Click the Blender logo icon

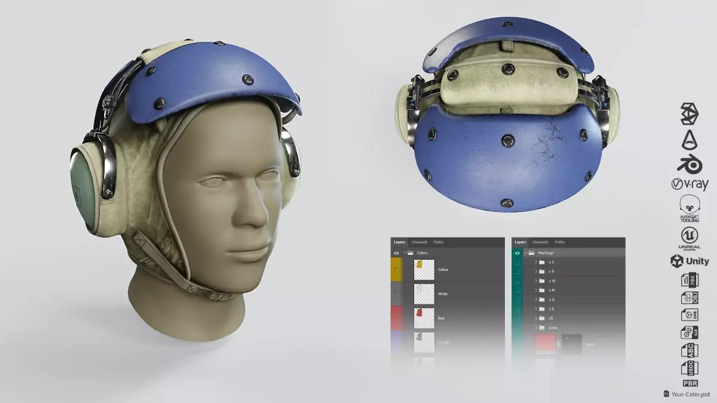tap(690, 165)
